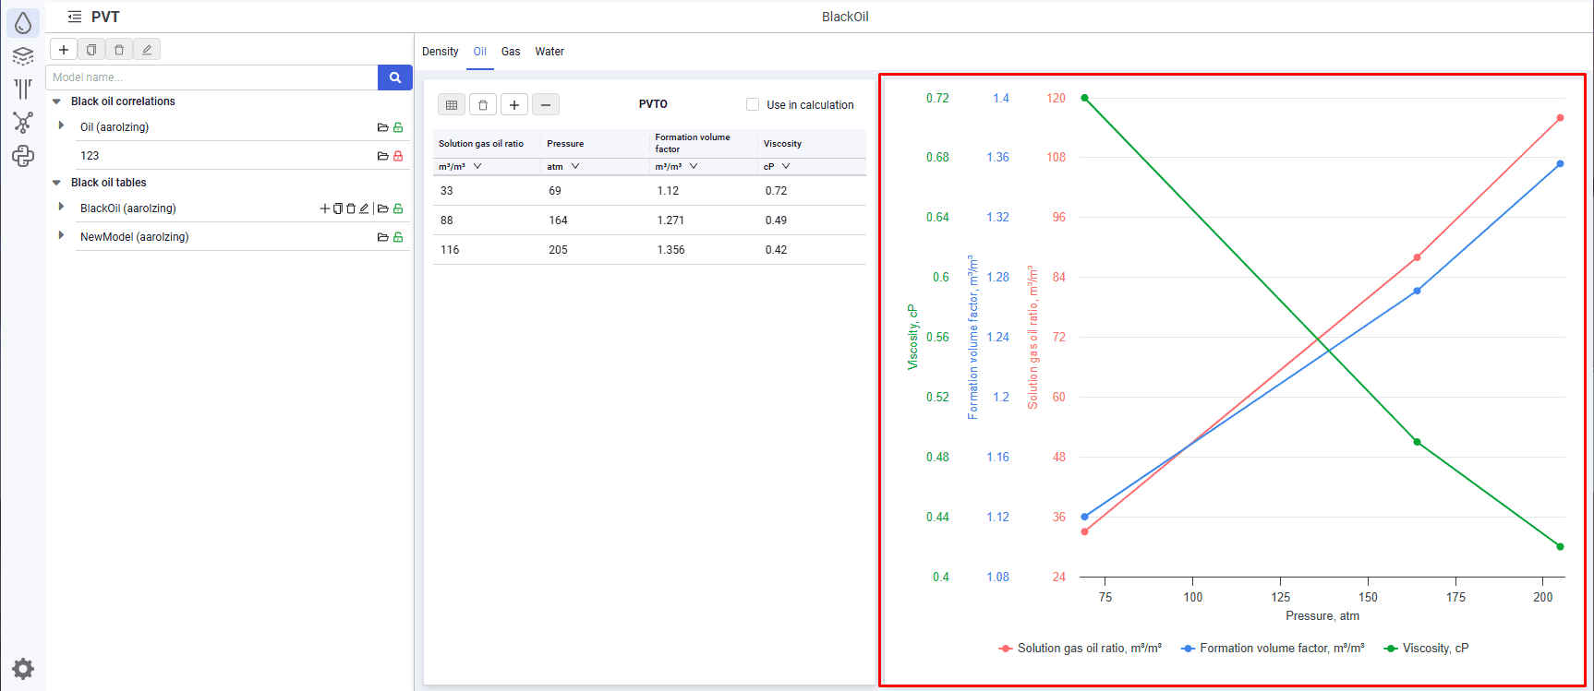Edit the BlackOil (aarolzing) model name
This screenshot has width=1594, height=691.
pos(364,208)
